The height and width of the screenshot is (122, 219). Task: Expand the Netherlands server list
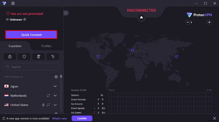click(55, 96)
